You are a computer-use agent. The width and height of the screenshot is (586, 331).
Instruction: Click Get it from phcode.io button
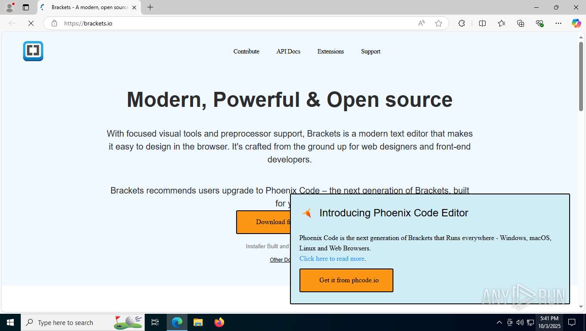[x=346, y=280]
